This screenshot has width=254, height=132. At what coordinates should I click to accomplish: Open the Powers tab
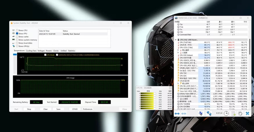point(49,51)
